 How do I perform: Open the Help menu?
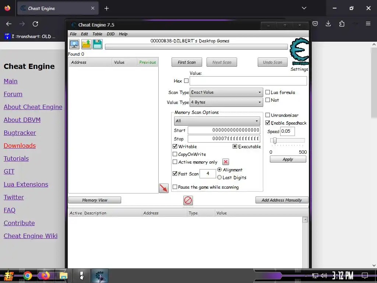pyautogui.click(x=123, y=34)
